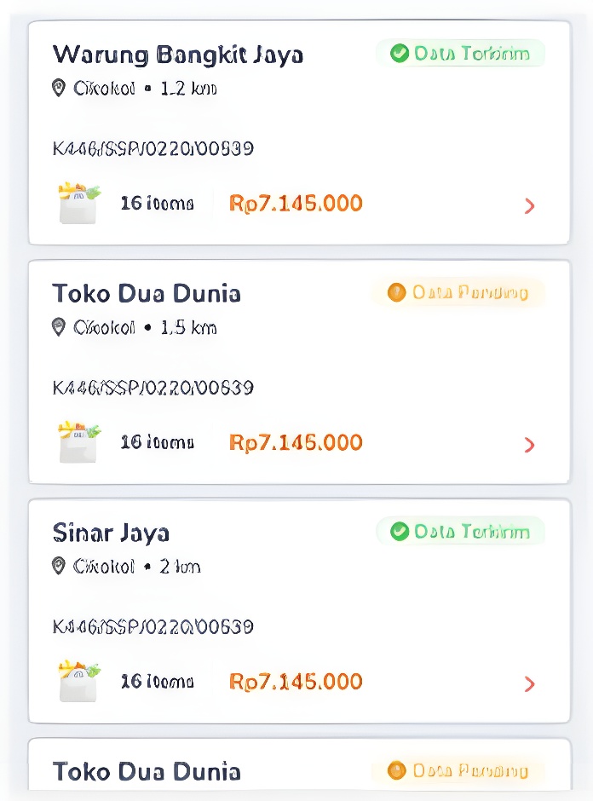Click the Data Terkirim badge on Warung Bangkit Jaya
Viewport: 593px width, 801px height.
[460, 54]
